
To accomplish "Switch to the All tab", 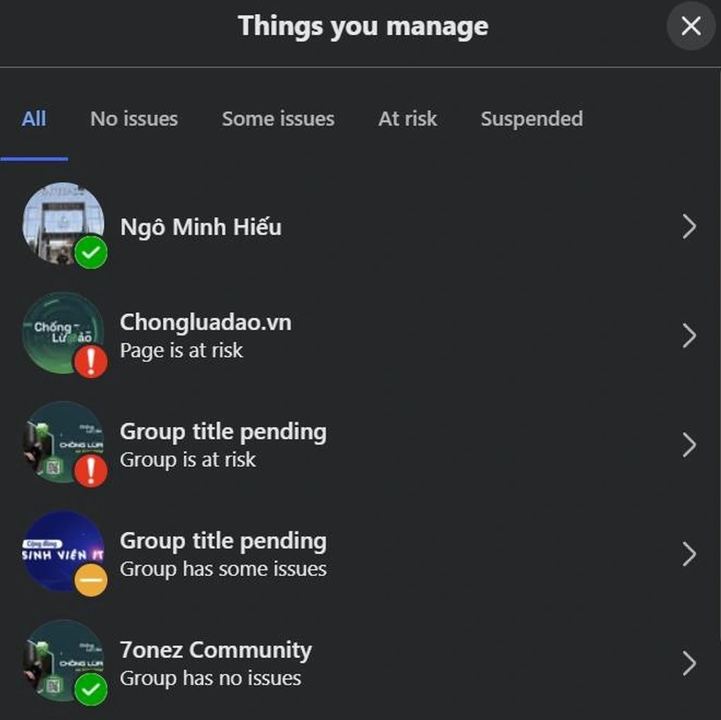I will (34, 118).
